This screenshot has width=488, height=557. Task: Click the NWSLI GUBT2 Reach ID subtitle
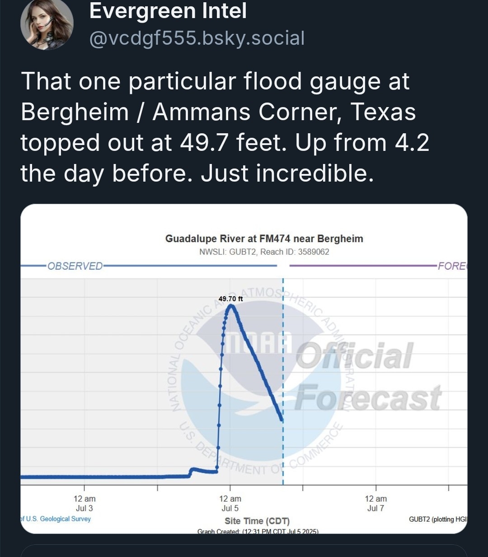pos(264,252)
